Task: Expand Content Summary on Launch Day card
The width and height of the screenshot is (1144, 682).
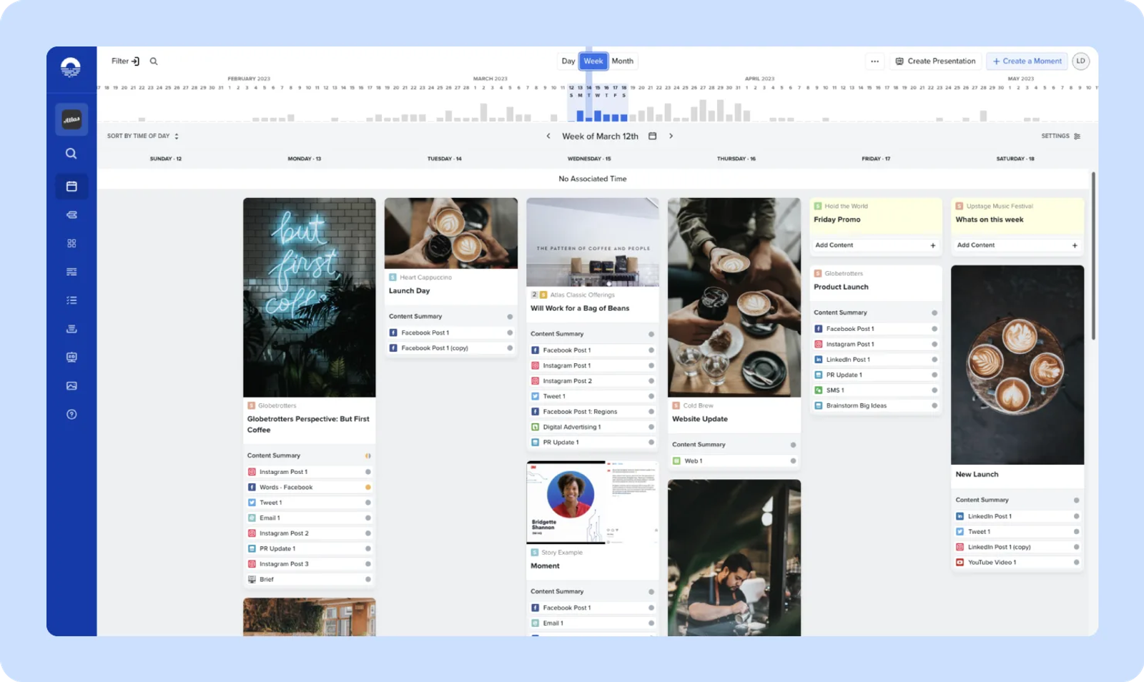Action: (450, 317)
